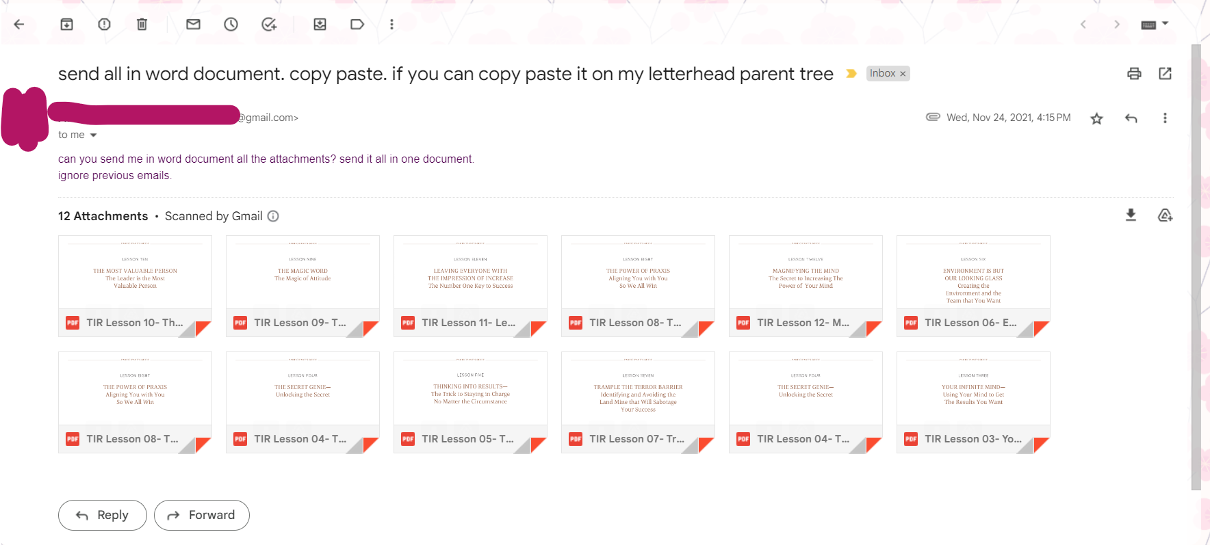Click the Forward button
The image size is (1210, 545).
coord(202,515)
